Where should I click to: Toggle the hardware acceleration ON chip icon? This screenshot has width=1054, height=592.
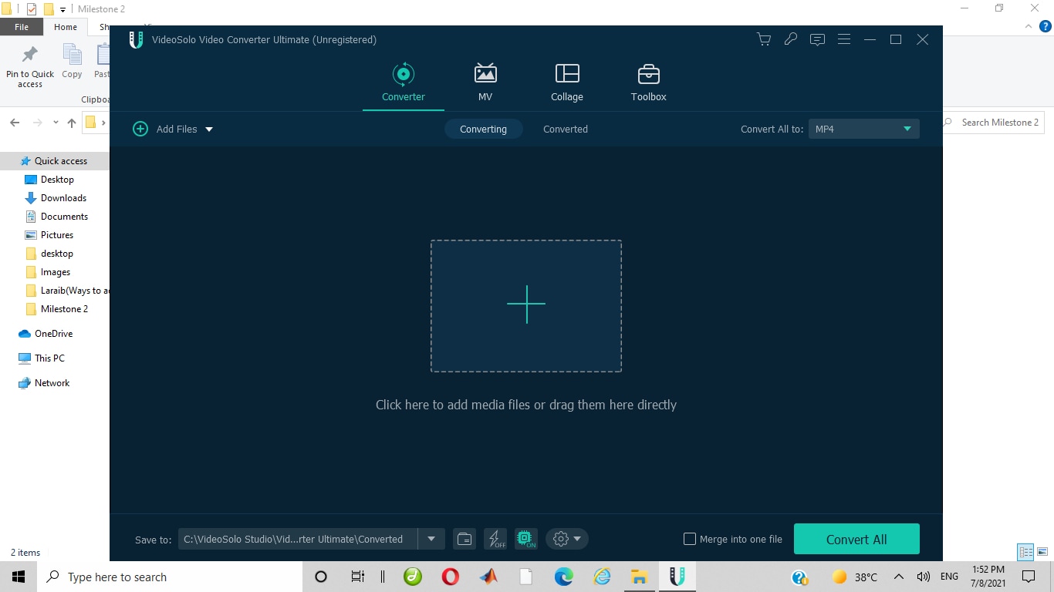point(526,539)
